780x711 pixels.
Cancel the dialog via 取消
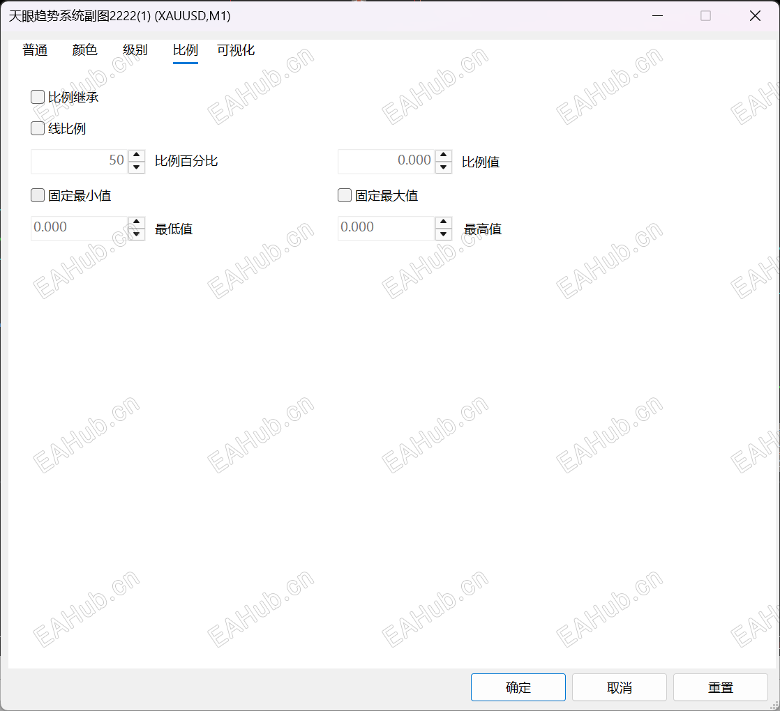coord(620,687)
